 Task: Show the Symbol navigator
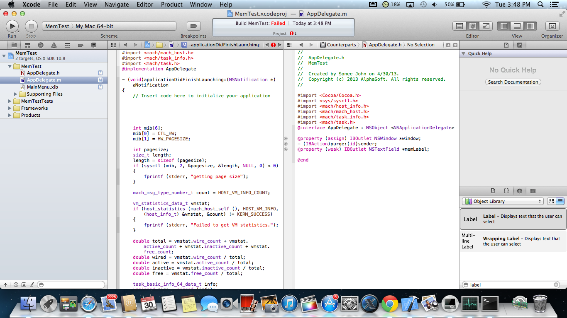(x=27, y=45)
